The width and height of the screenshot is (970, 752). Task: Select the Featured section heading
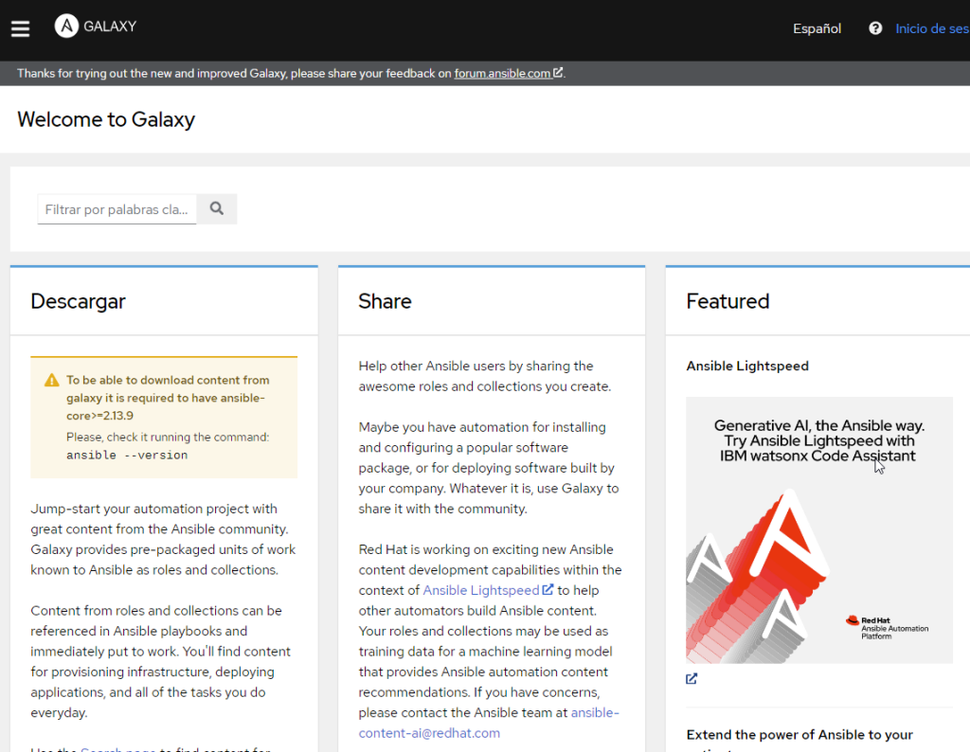727,301
